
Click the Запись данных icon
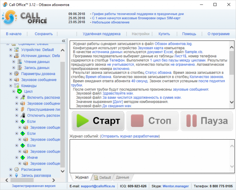pos(20,68)
